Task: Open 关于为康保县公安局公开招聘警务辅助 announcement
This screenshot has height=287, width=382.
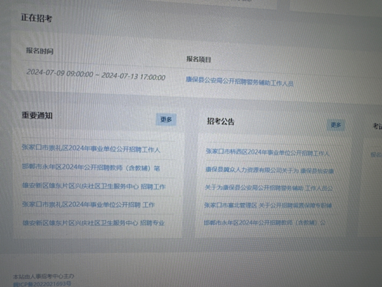Action: click(268, 188)
